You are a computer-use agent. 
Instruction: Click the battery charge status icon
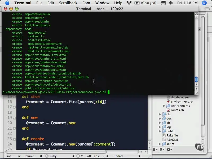tap(137, 3)
